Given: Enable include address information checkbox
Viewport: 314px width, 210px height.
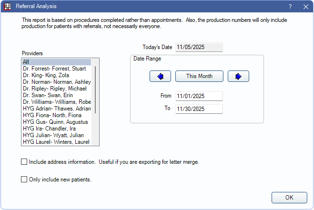Looking at the screenshot, I should (24, 162).
